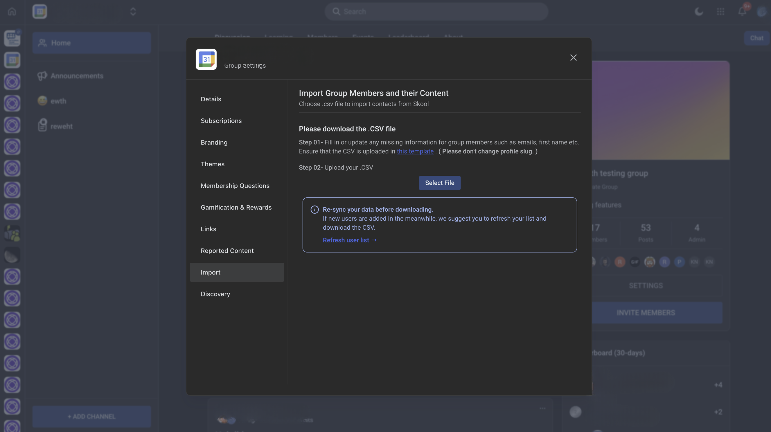771x432 pixels.
Task: Open post options three-dot menu
Action: point(542,408)
